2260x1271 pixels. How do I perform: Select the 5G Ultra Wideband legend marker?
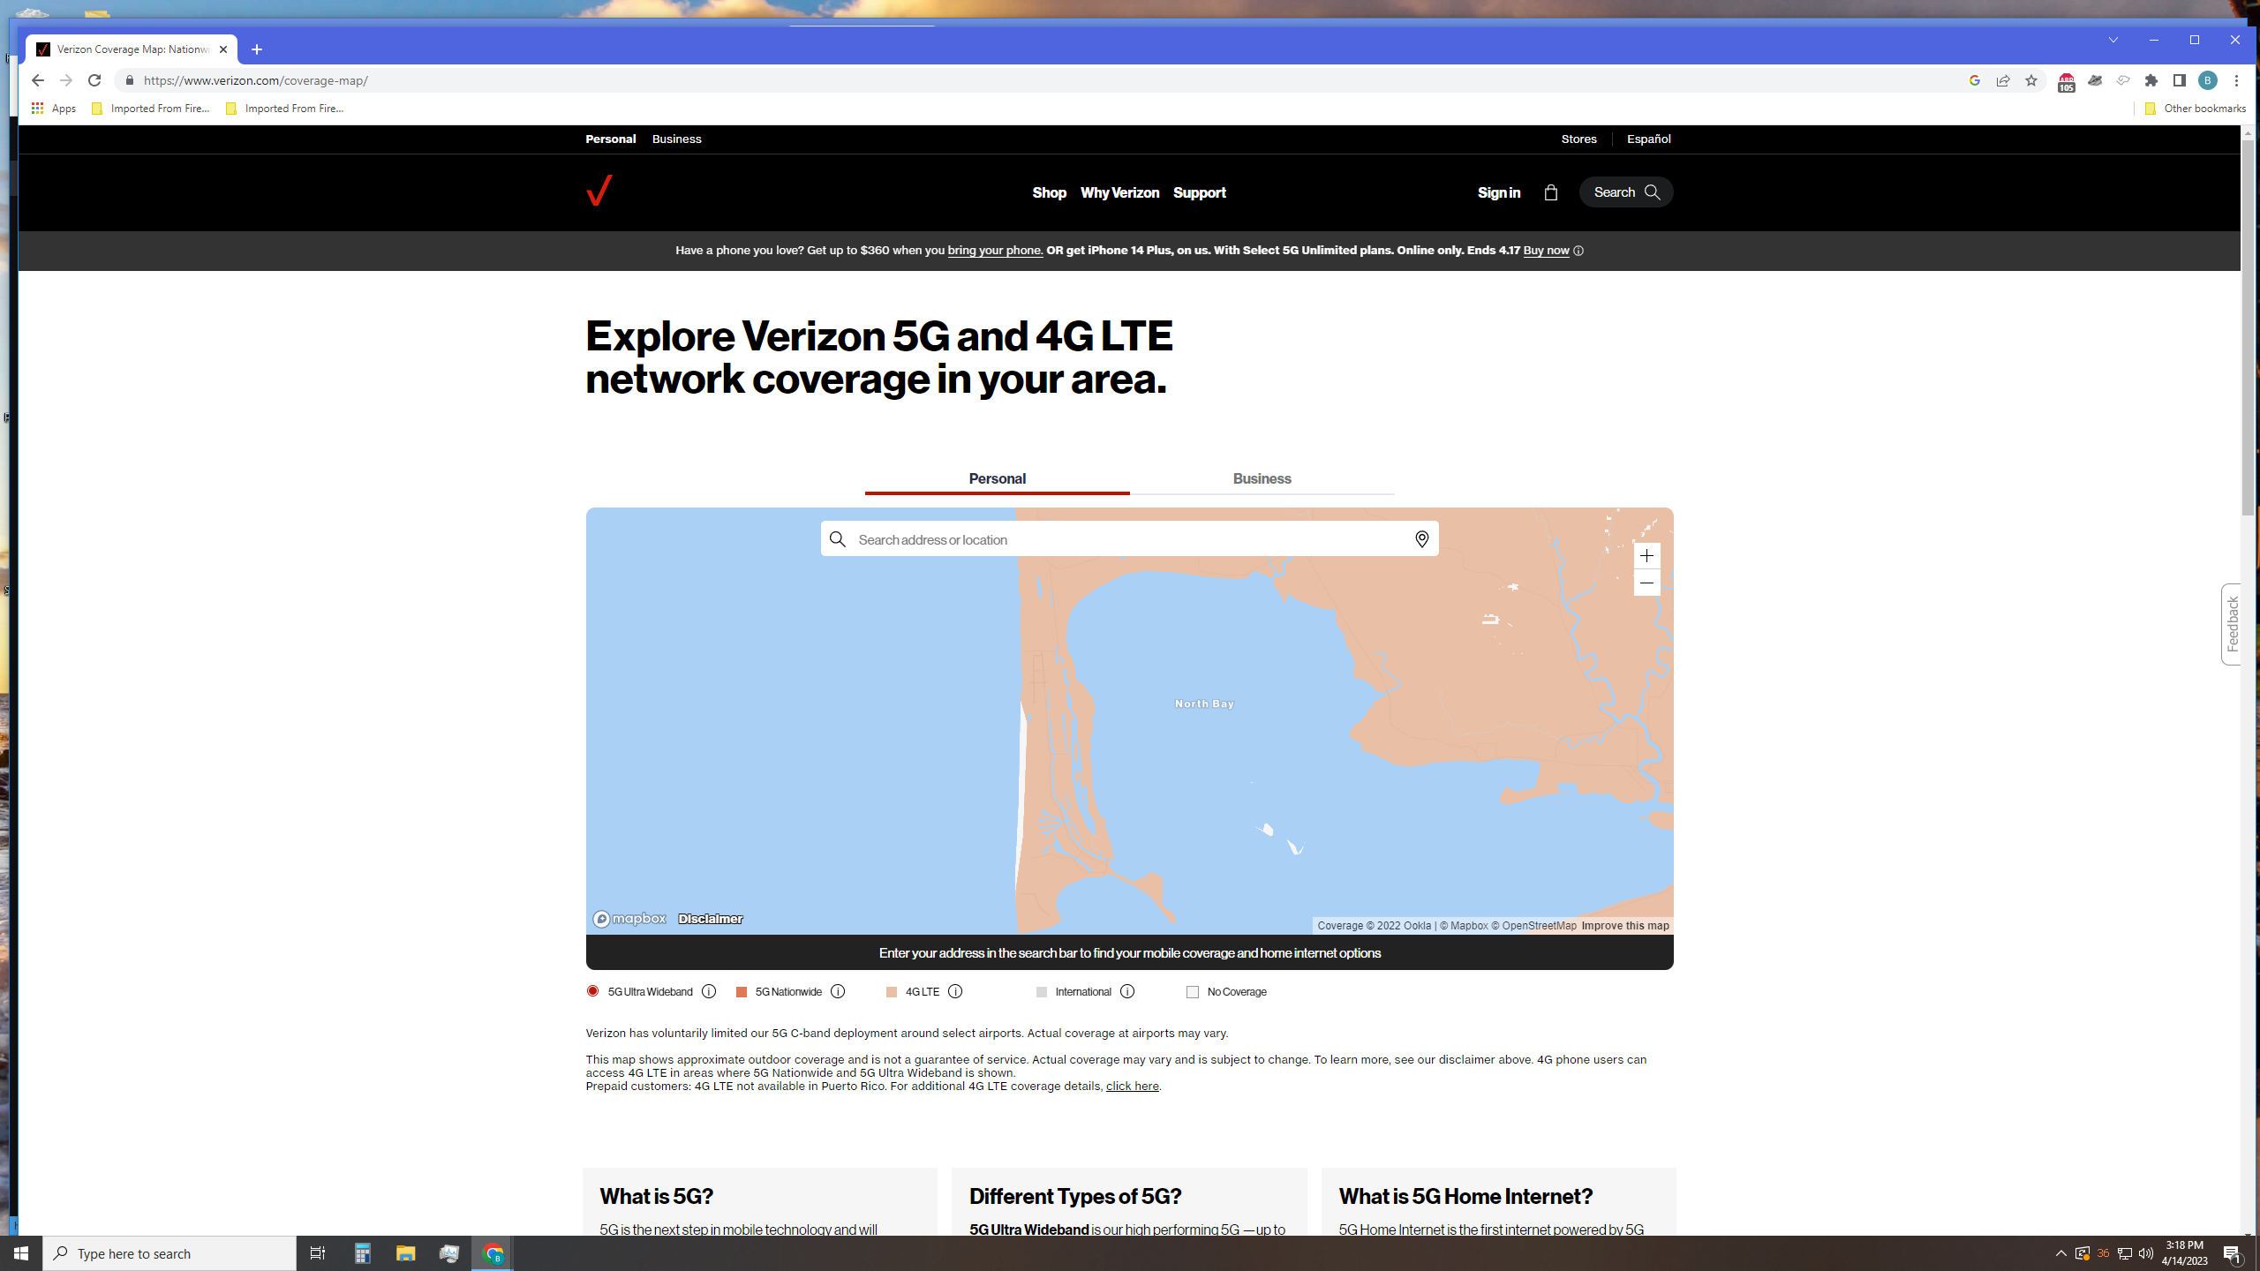[x=592, y=991]
